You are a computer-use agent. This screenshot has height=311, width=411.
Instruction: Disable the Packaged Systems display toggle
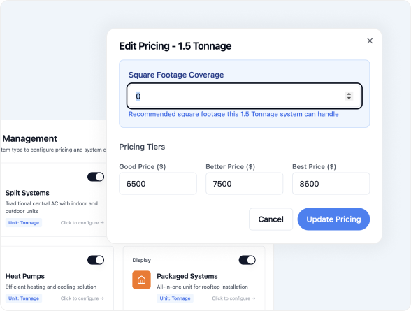(x=247, y=260)
